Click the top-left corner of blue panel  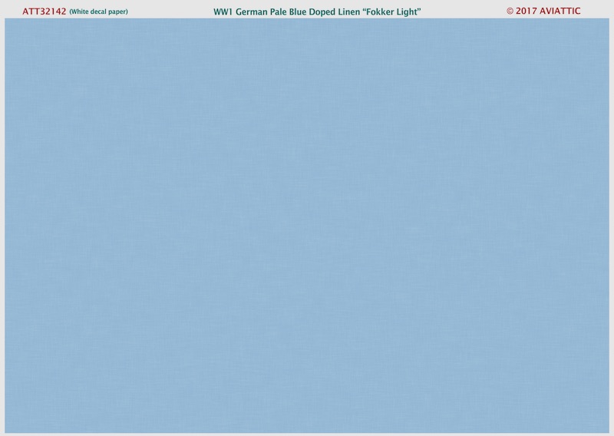pos(6,20)
